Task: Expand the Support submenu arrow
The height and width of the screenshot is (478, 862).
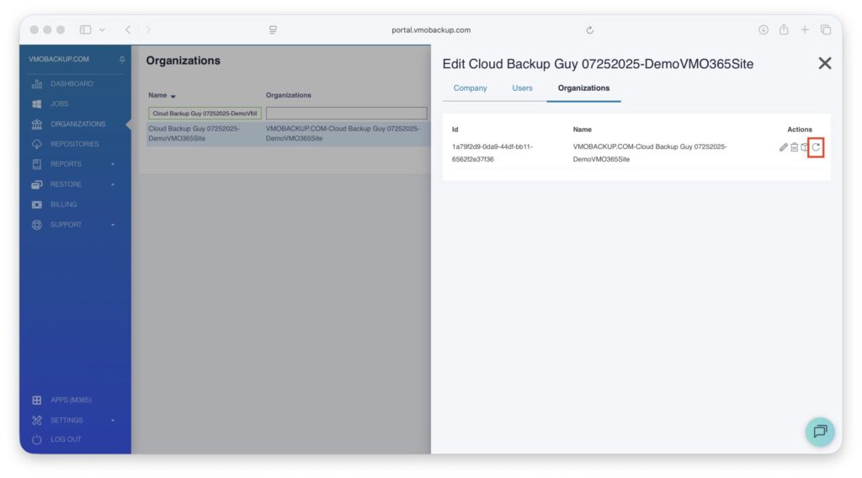Action: (x=113, y=225)
